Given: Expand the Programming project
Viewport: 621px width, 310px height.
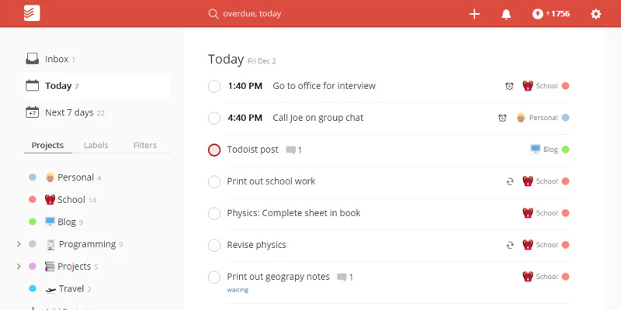Looking at the screenshot, I should coord(19,244).
